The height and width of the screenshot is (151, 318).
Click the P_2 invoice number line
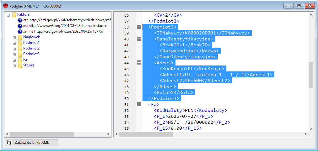[x=192, y=122]
